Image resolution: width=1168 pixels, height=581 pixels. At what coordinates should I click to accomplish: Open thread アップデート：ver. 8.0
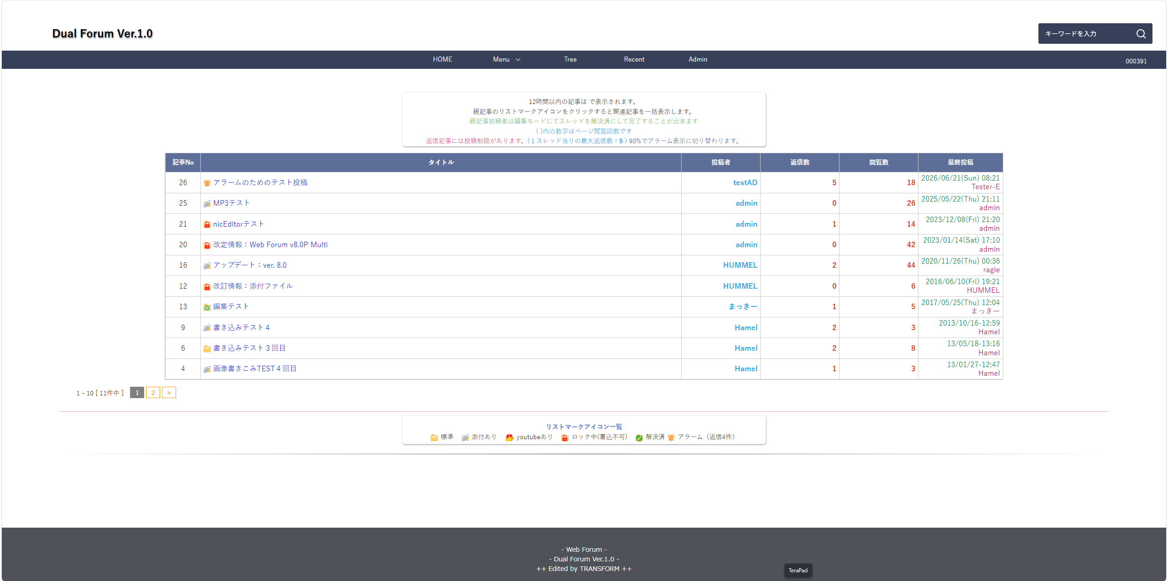click(x=250, y=265)
